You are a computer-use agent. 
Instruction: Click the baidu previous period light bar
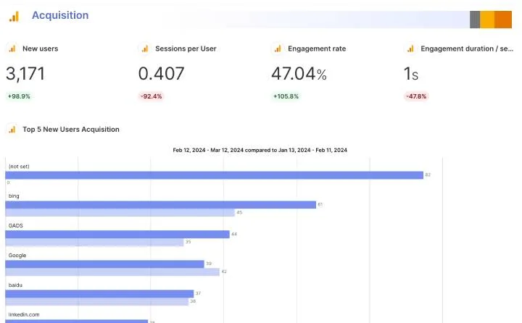pyautogui.click(x=97, y=301)
